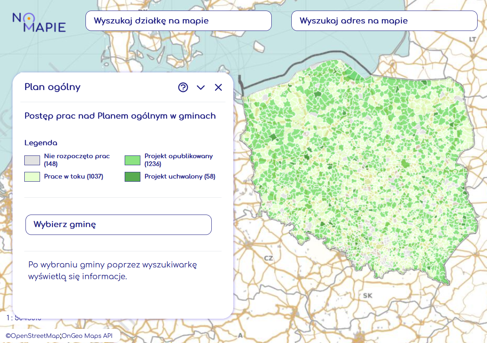This screenshot has height=343, width=487.
Task: Click the gray Nie rozpoczęto prac swatch
Action: [32, 160]
